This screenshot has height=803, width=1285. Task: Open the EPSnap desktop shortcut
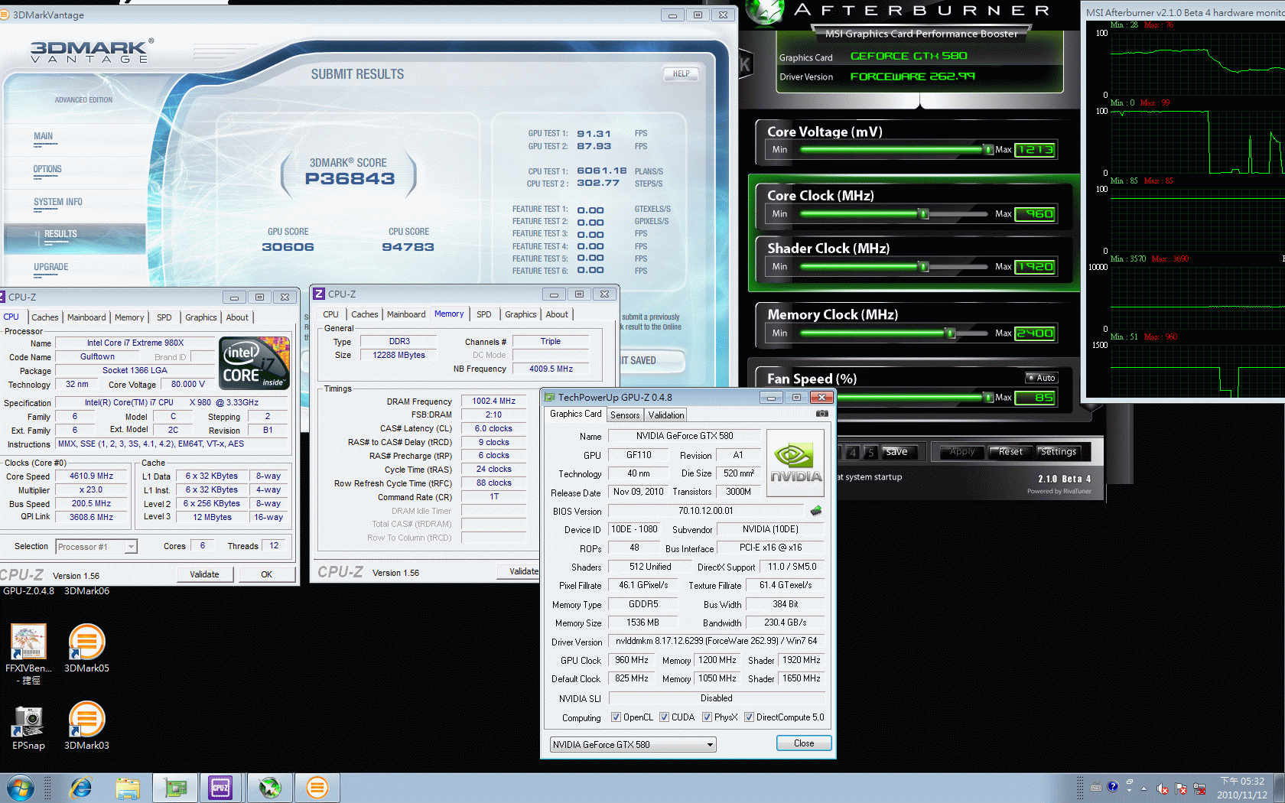tap(28, 720)
